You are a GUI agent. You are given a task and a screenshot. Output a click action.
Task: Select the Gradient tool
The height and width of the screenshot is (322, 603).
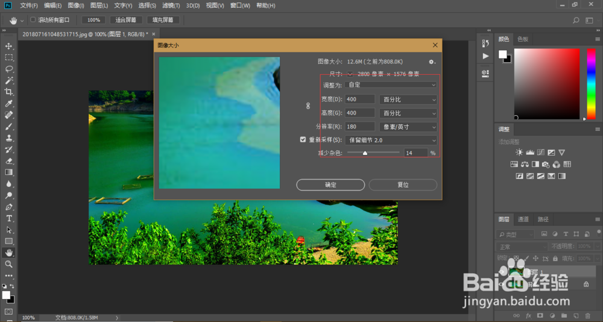click(8, 172)
